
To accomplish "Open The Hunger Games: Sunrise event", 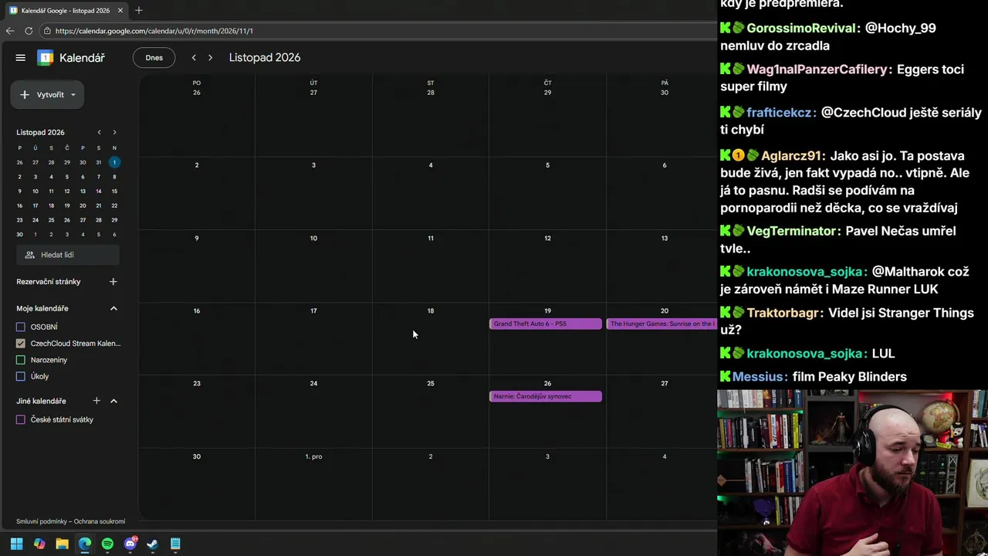I will click(x=661, y=324).
